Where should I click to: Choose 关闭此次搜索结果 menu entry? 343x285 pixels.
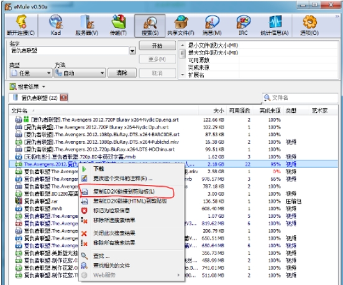[x=131, y=233]
